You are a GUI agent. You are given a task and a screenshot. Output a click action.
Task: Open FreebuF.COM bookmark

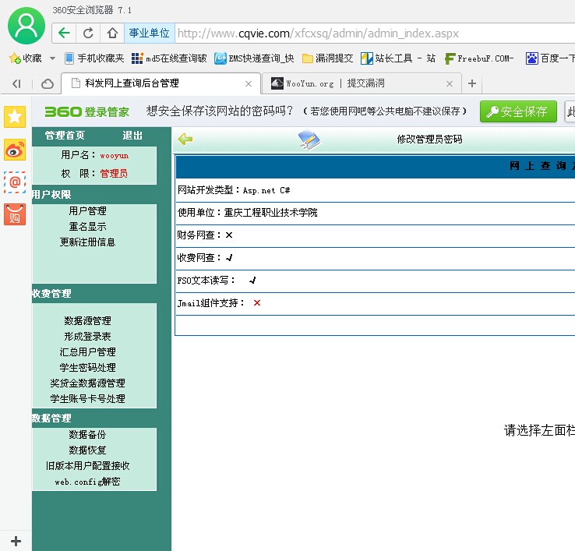point(479,58)
